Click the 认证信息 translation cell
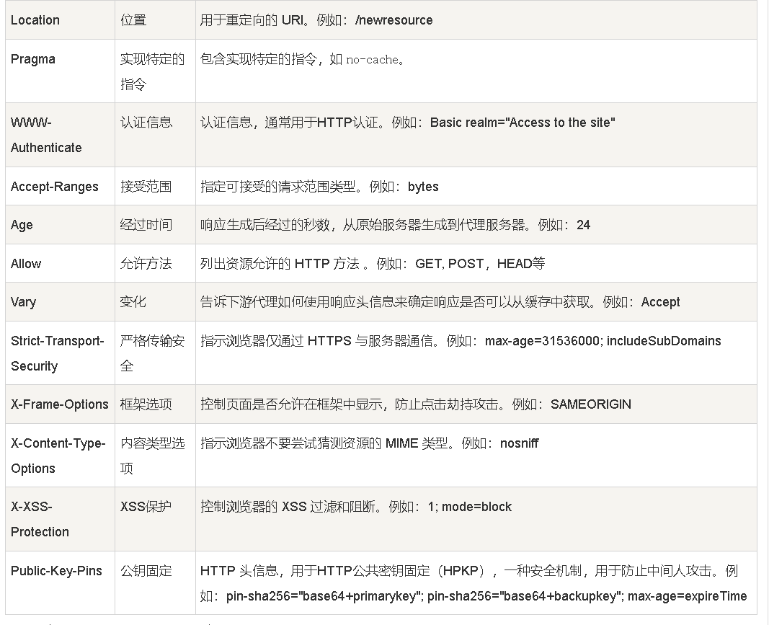769x625 pixels. click(x=155, y=135)
